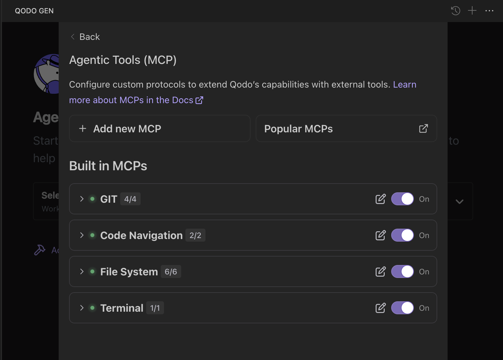Screen dimensions: 503x360
Task: Expand the Terminal MCP row
Action: pos(82,308)
